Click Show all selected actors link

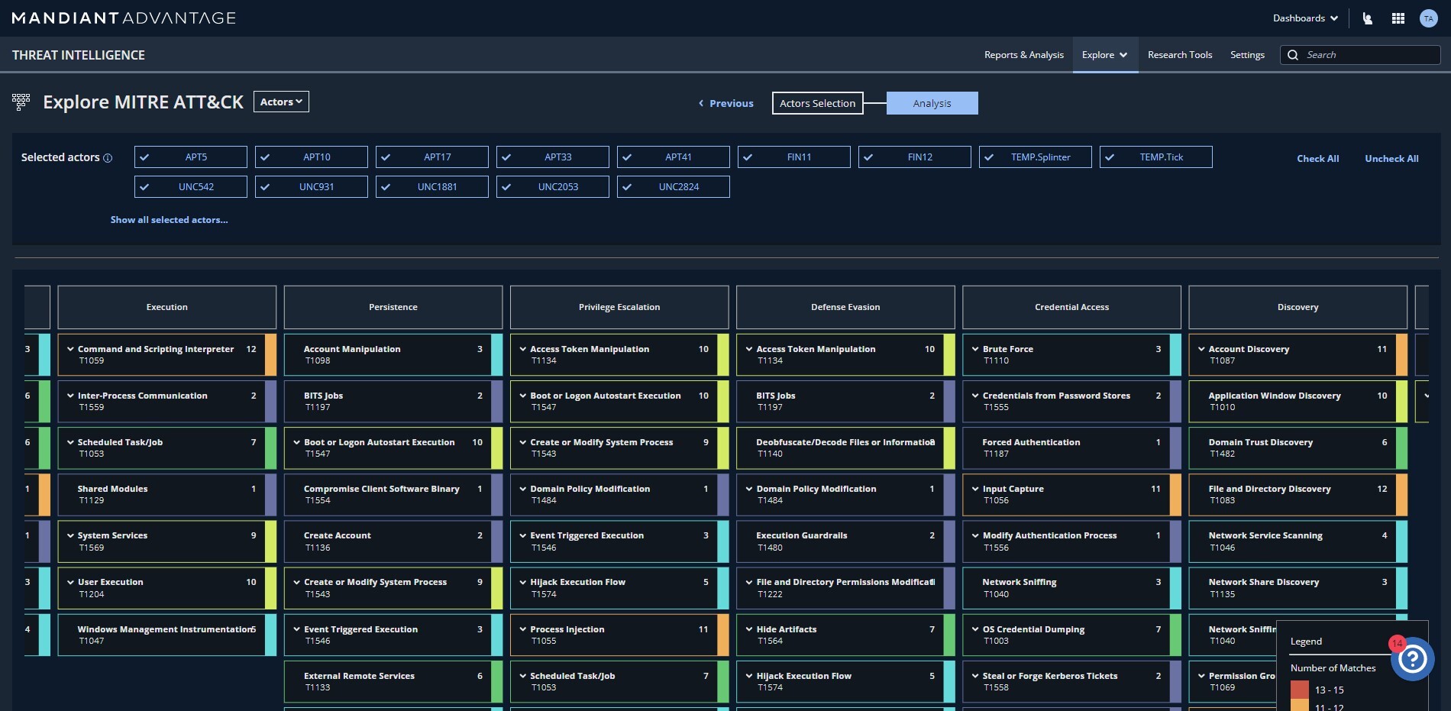[x=169, y=220]
